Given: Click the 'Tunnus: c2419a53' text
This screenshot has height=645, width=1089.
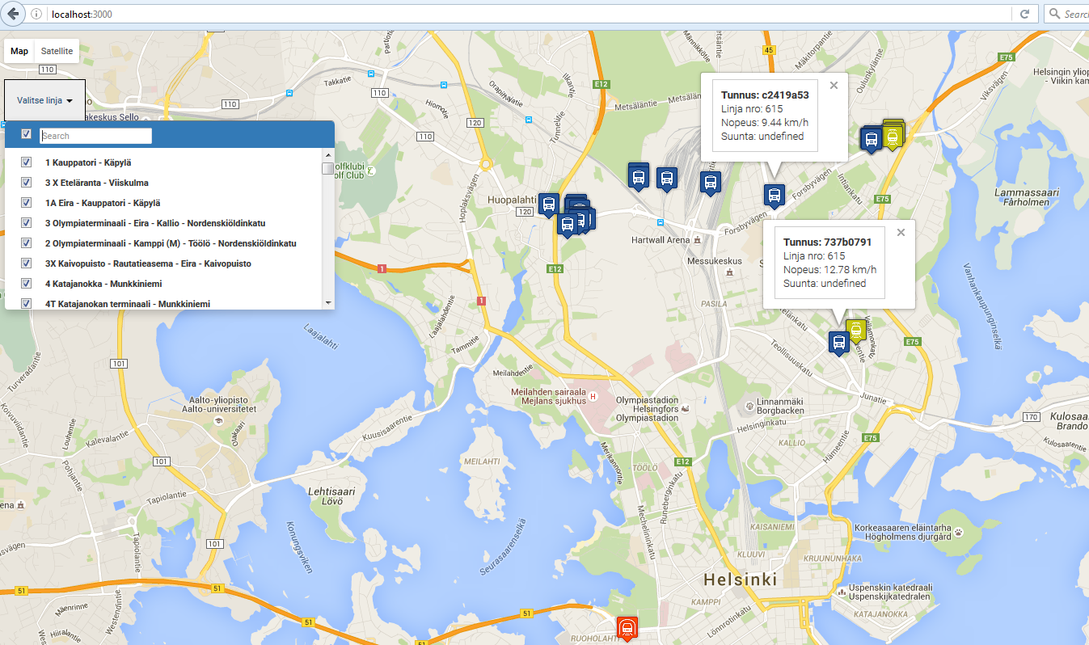Looking at the screenshot, I should tap(765, 95).
